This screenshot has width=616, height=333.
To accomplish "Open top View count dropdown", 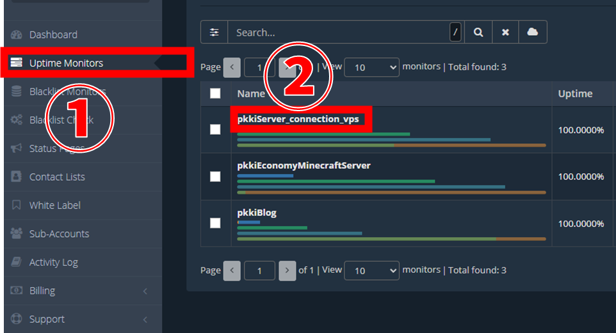I will click(371, 68).
